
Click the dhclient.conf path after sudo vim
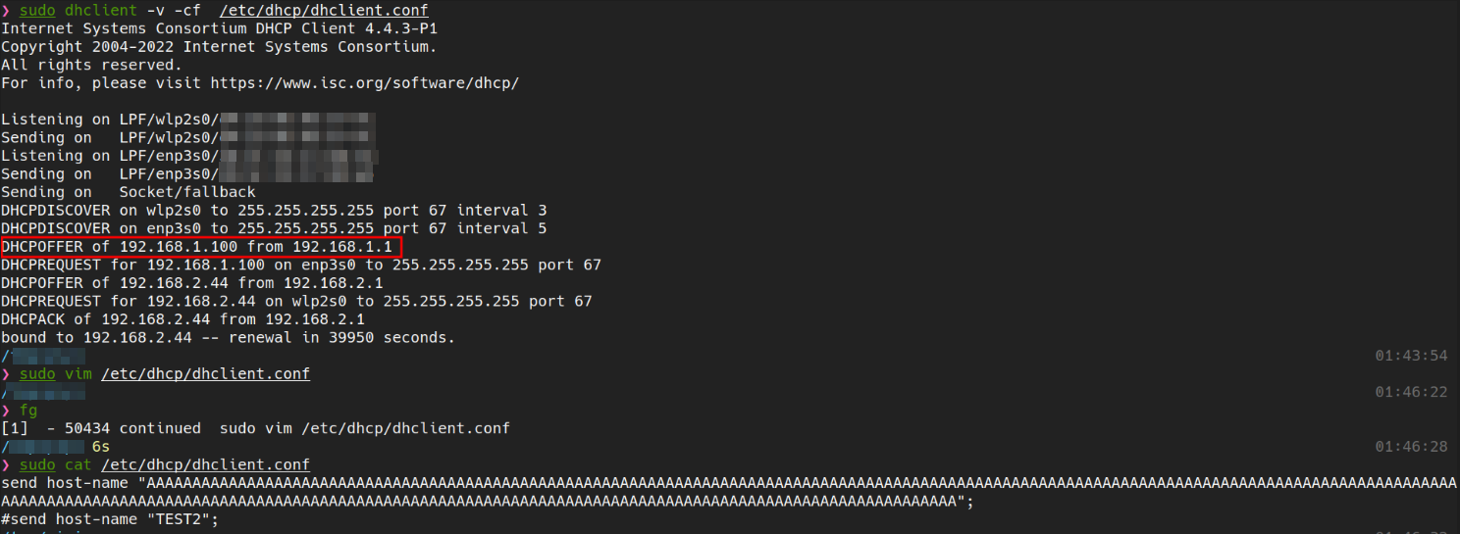[205, 374]
